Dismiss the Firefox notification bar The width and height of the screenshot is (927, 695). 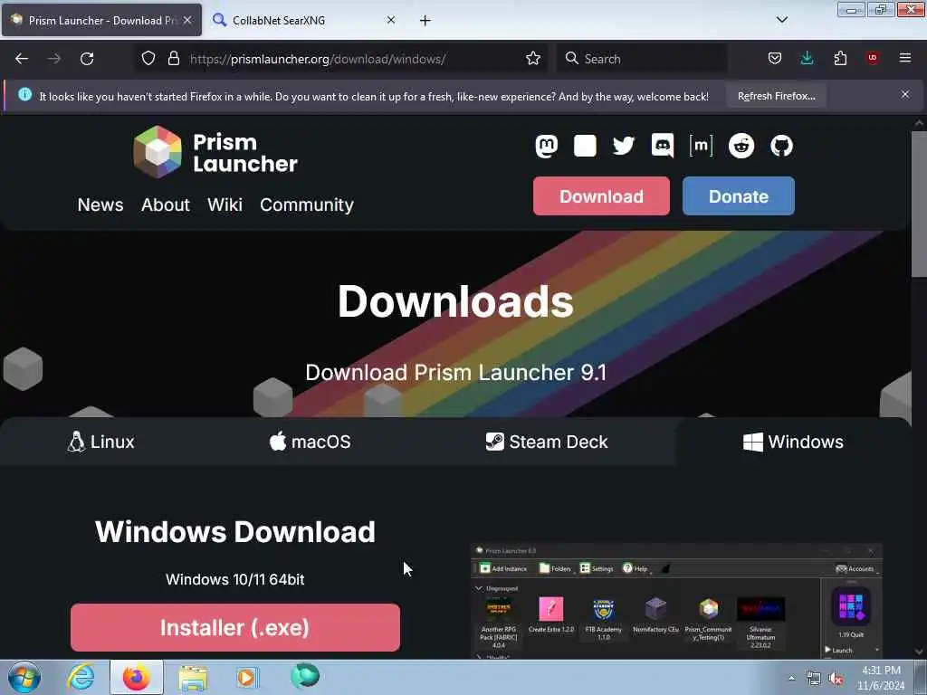click(x=905, y=94)
